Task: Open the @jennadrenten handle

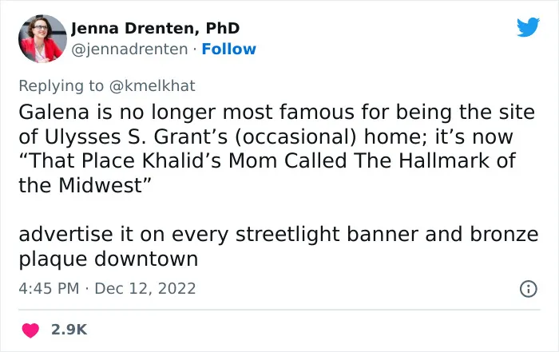Action: (129, 49)
